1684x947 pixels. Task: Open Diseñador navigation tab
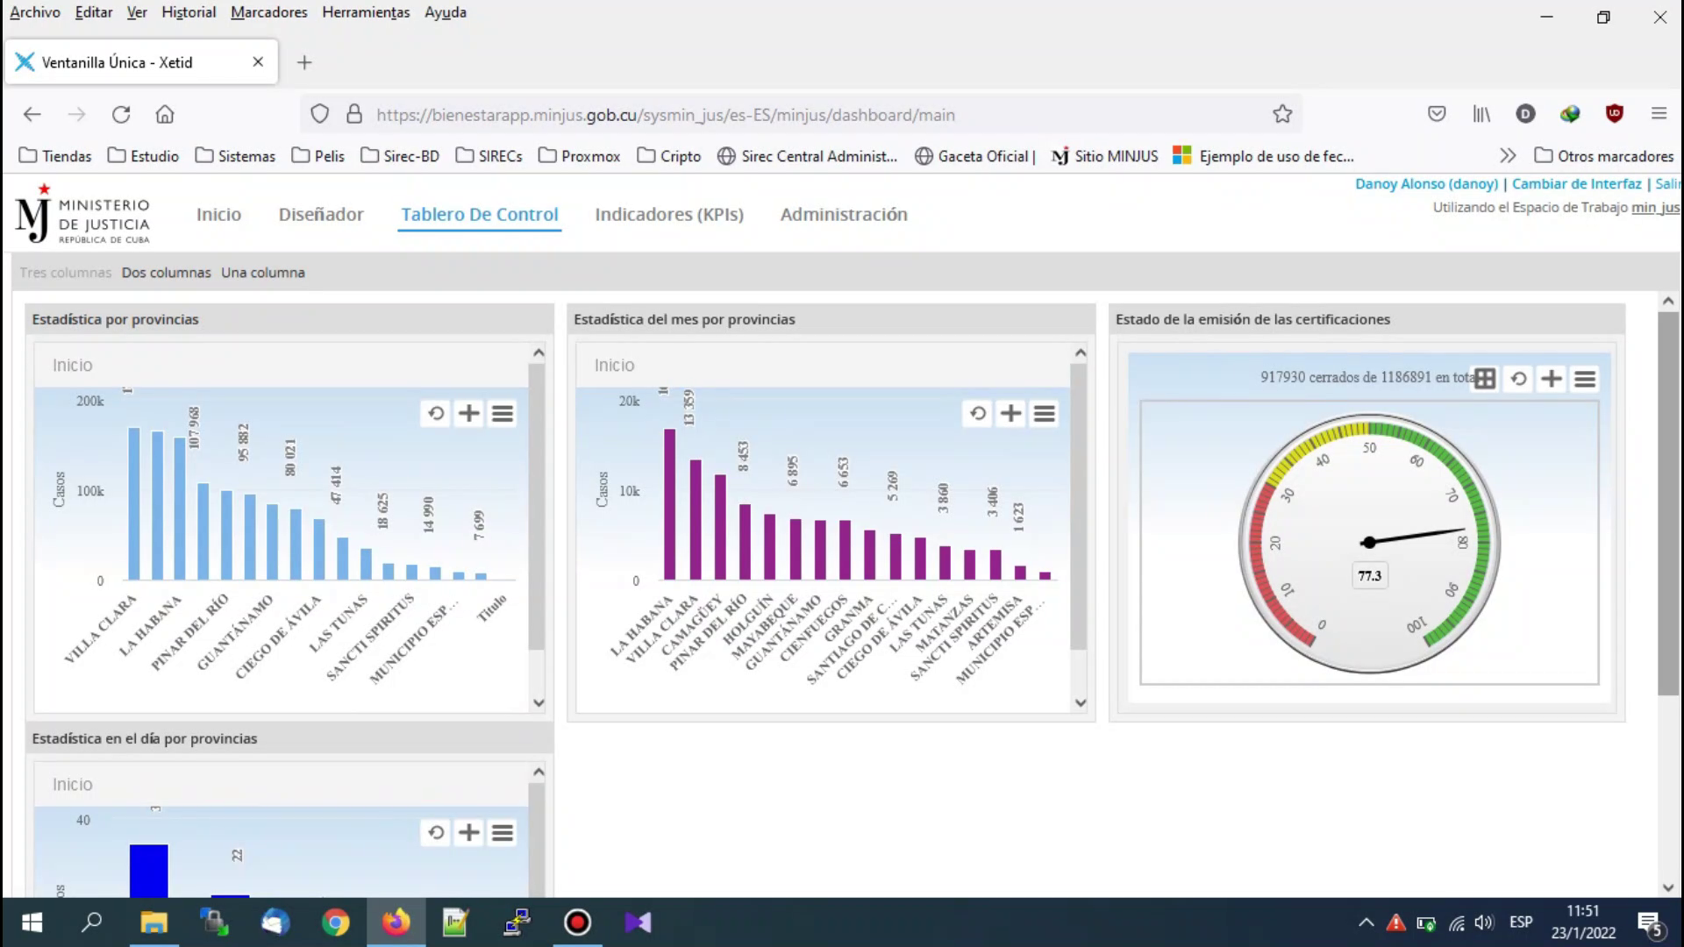click(321, 214)
